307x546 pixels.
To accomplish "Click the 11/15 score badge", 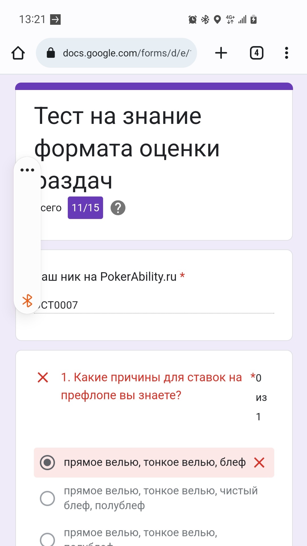I will (x=85, y=208).
